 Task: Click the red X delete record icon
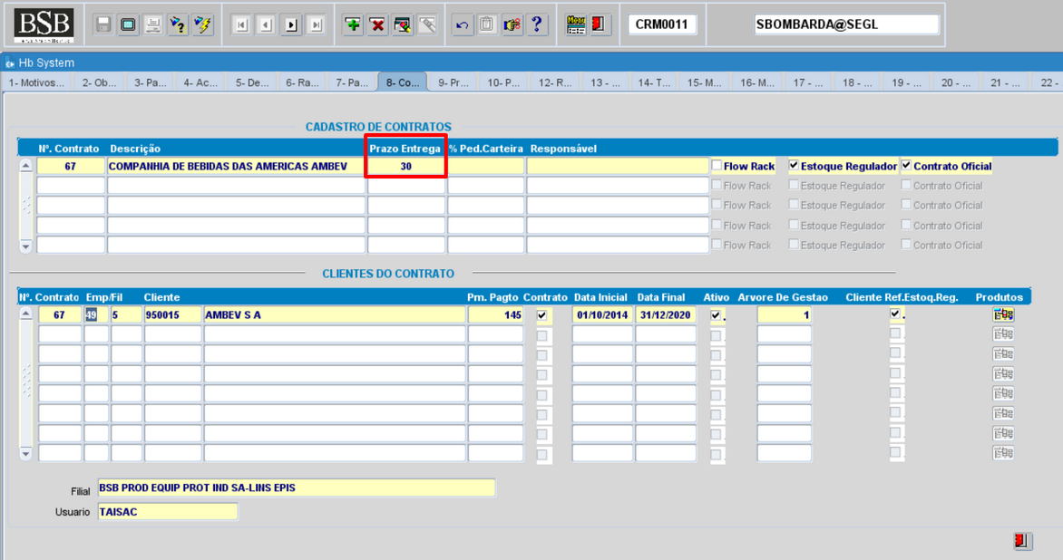pyautogui.click(x=378, y=25)
